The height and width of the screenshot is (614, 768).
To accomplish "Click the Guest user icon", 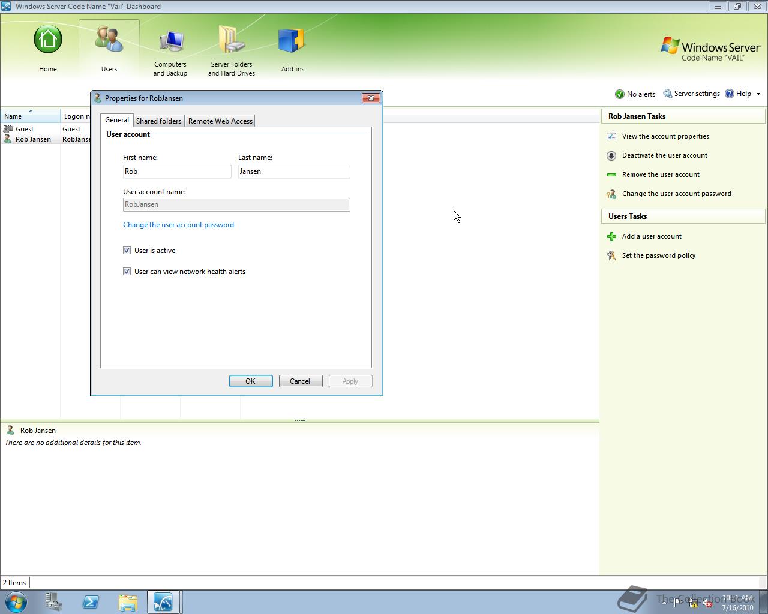I will [x=8, y=129].
